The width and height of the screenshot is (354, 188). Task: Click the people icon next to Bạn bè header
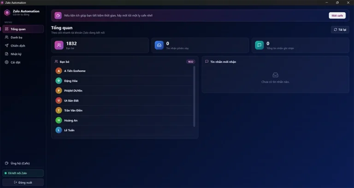point(56,61)
